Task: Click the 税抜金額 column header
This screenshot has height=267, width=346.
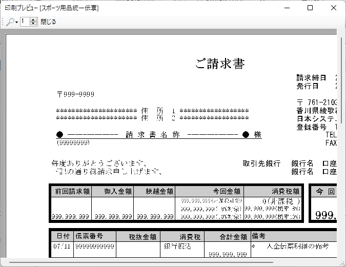Action: coord(138,236)
